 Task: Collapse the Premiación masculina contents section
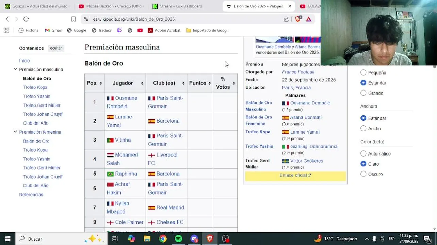(15, 69)
